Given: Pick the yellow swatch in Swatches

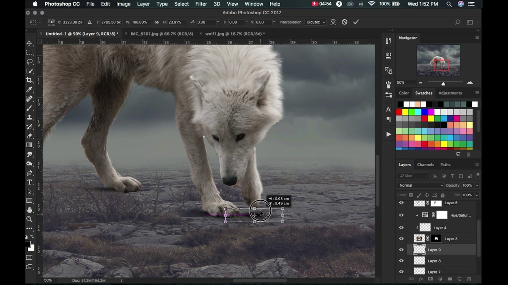Looking at the screenshot, I should [405, 112].
